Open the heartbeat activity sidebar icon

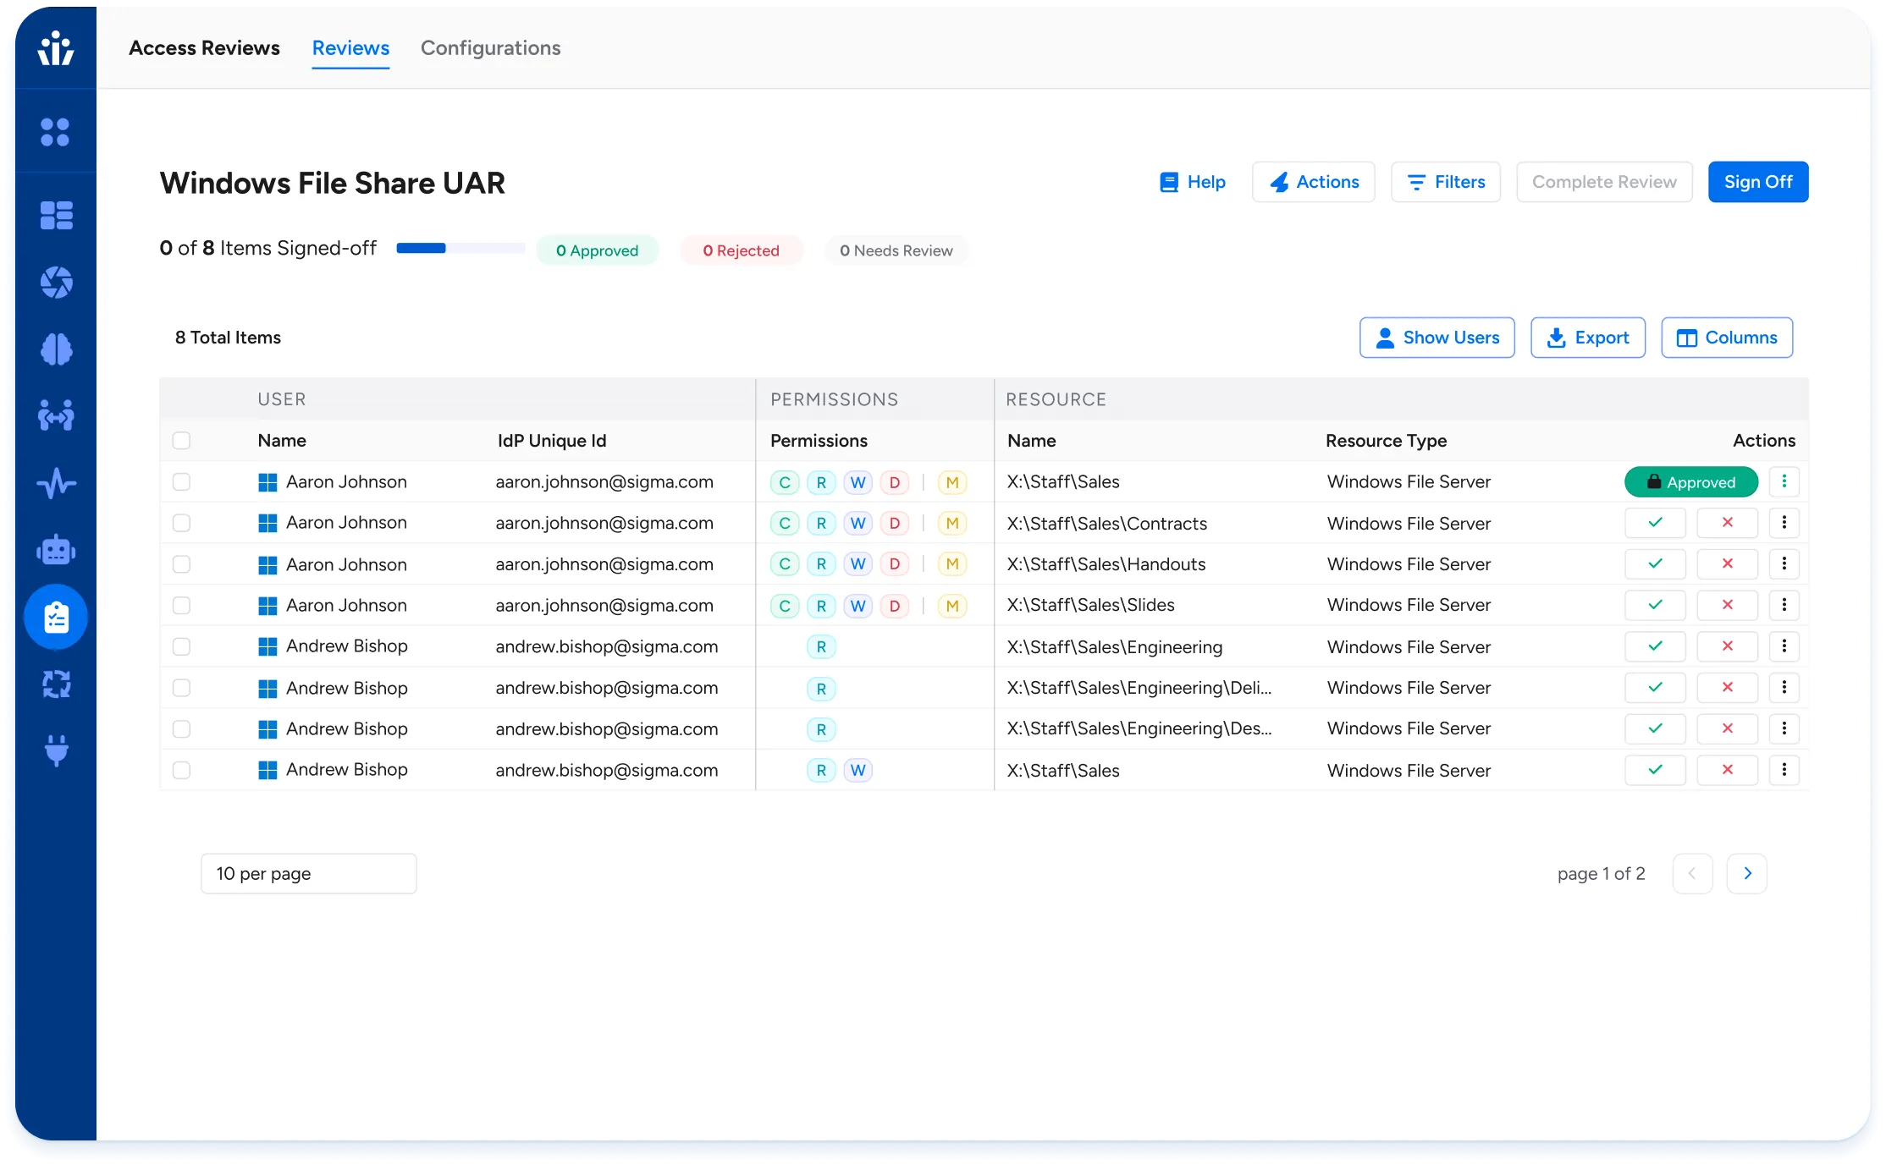[x=56, y=484]
